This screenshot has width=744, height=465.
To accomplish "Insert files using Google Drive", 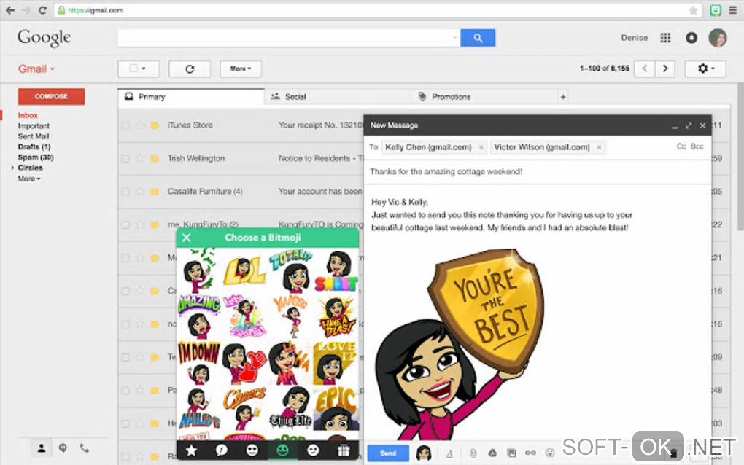I will [492, 453].
